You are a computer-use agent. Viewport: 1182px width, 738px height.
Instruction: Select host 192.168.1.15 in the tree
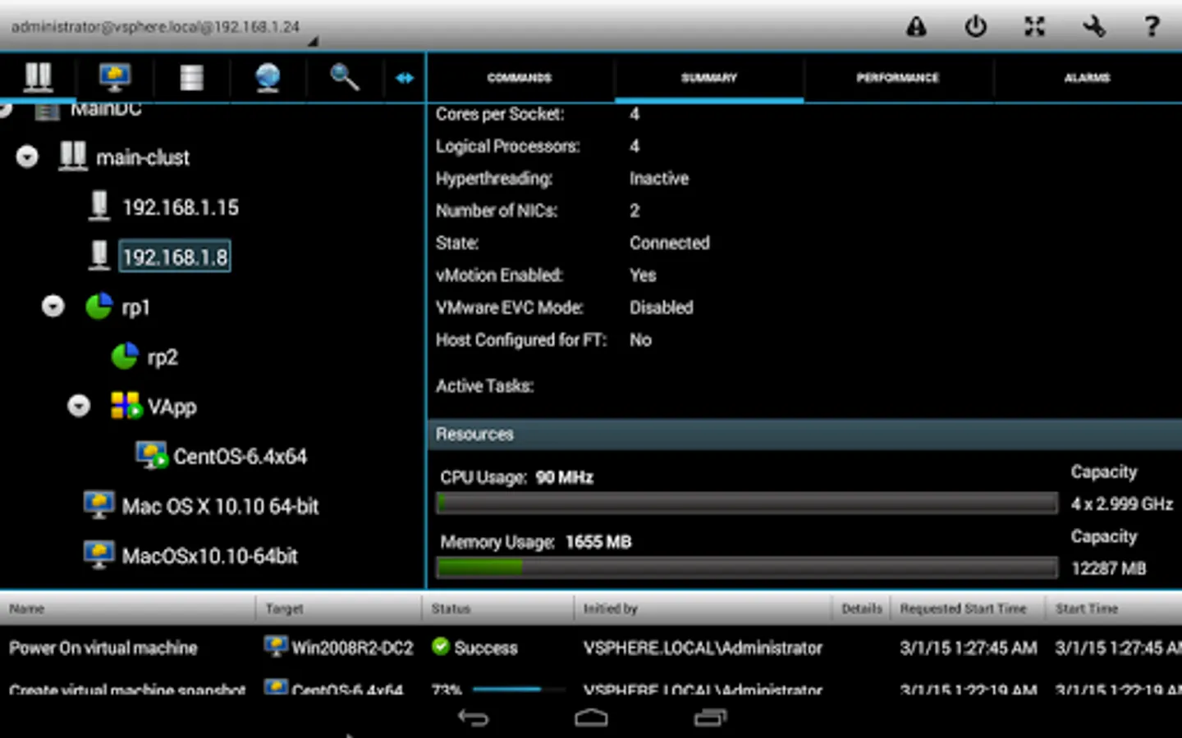[181, 207]
